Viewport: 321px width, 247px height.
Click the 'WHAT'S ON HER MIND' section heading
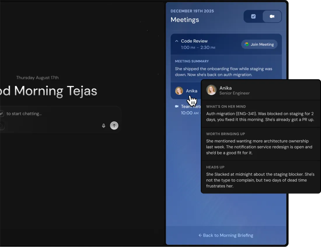coord(226,107)
